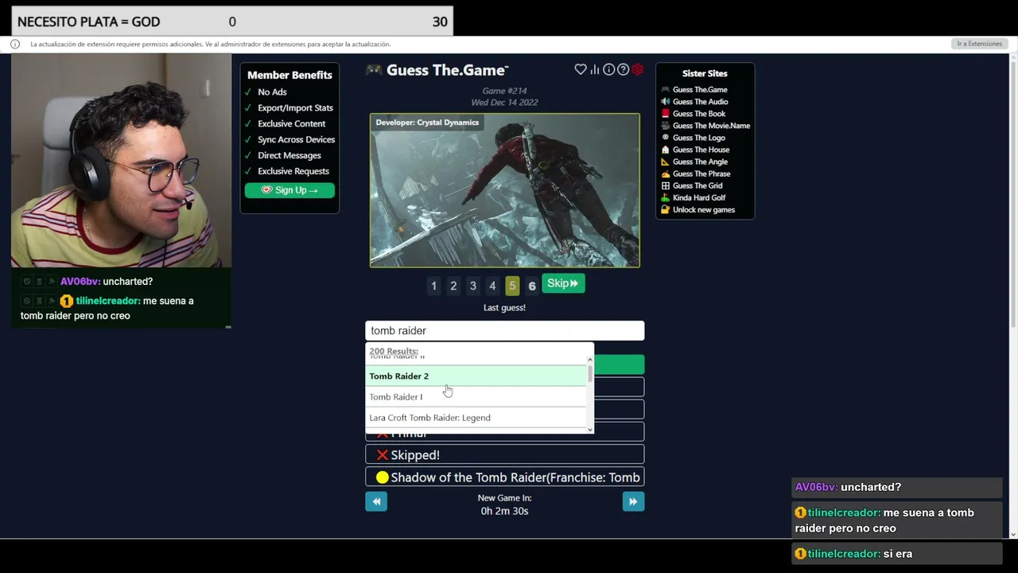Click the results list scroll down arrow
The height and width of the screenshot is (573, 1018).
(x=590, y=430)
